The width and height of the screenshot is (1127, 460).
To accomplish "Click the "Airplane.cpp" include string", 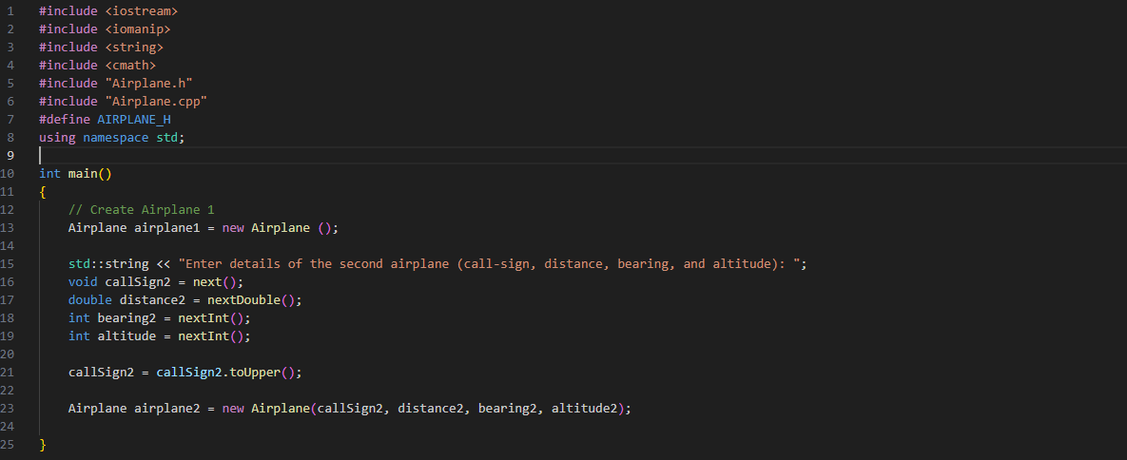I will pos(156,102).
